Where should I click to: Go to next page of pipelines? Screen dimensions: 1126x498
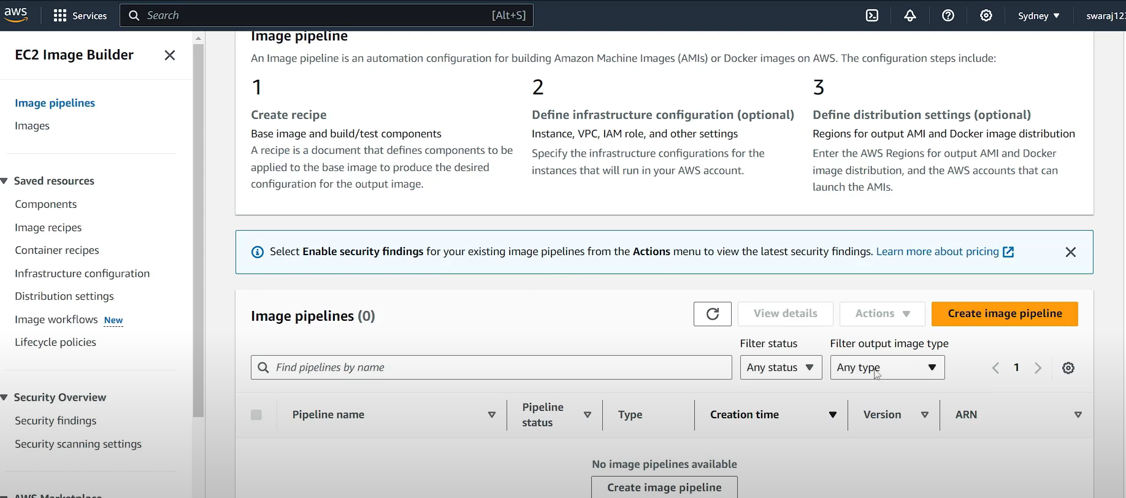[1038, 368]
